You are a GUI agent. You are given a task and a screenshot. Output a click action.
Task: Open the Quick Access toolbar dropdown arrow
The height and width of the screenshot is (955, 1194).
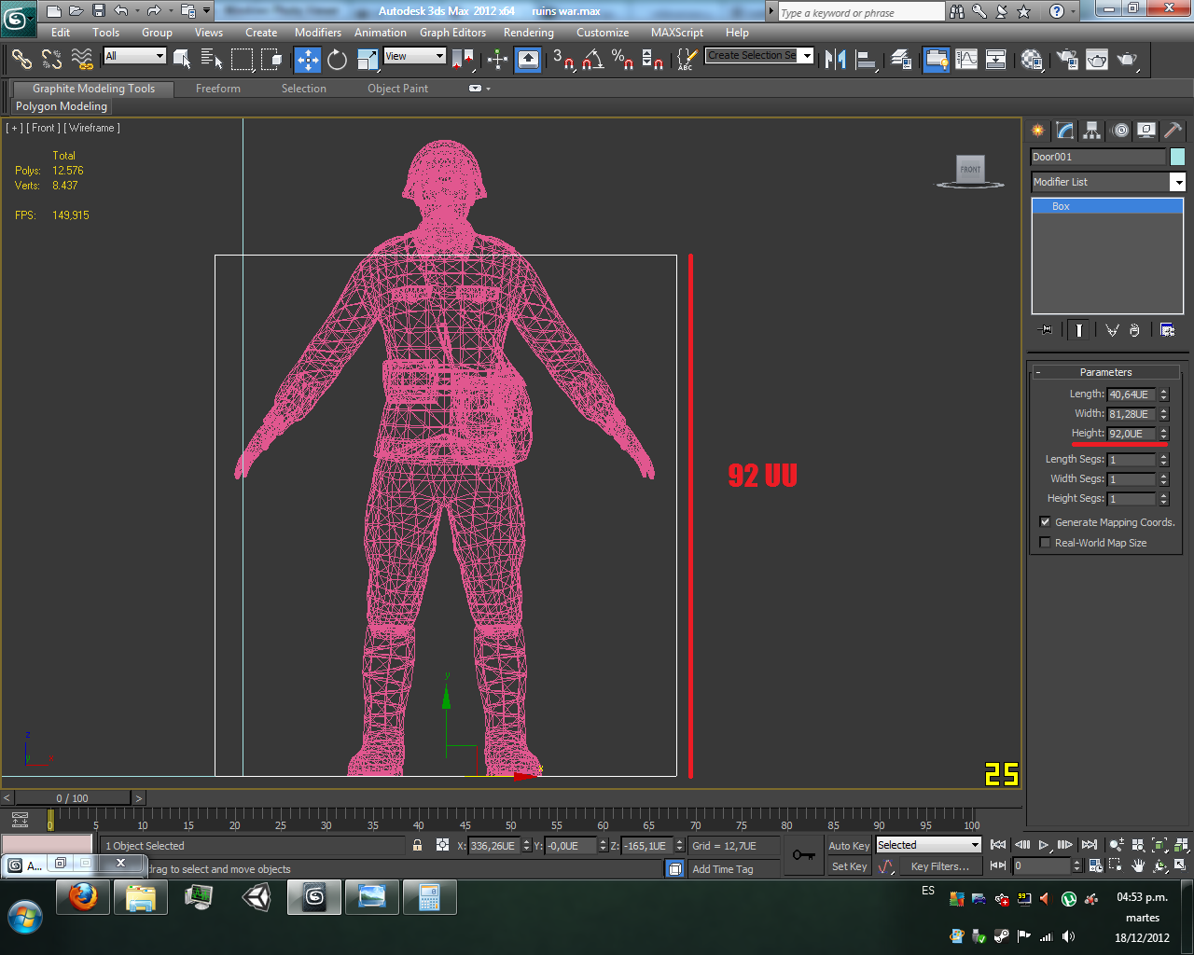point(207,11)
